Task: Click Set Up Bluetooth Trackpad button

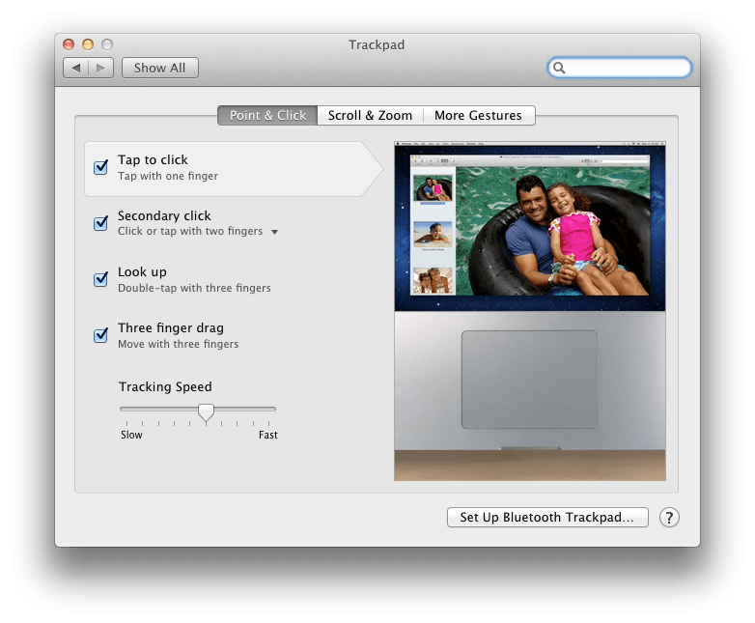Action: tap(547, 518)
